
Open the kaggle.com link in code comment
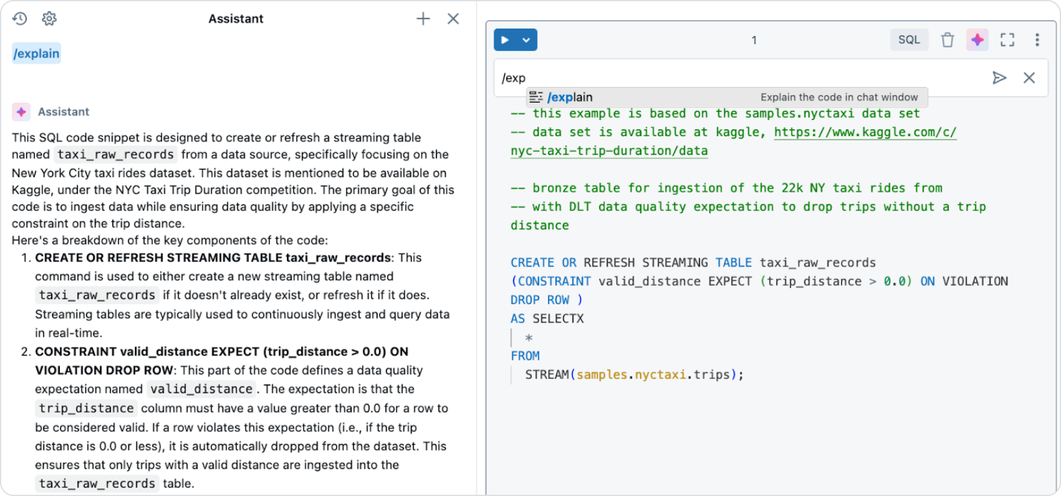point(865,132)
